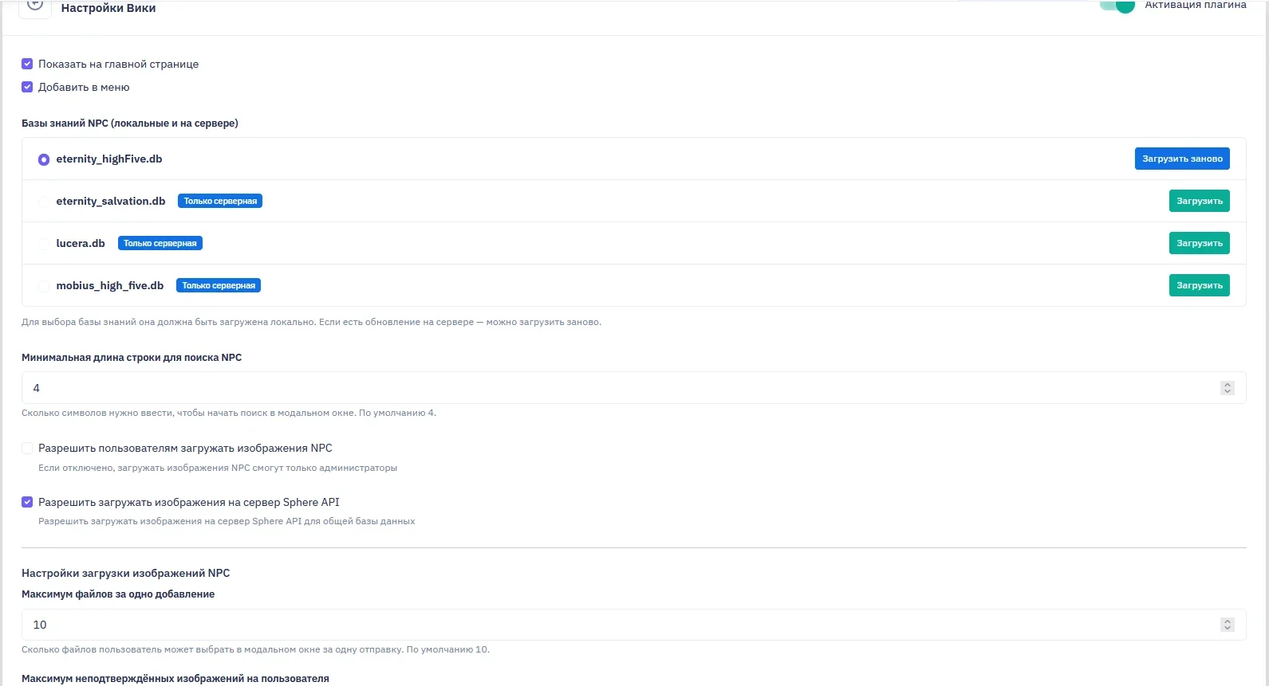
Task: Uncheck the Добавить в меню checkbox
Action: pyautogui.click(x=27, y=87)
